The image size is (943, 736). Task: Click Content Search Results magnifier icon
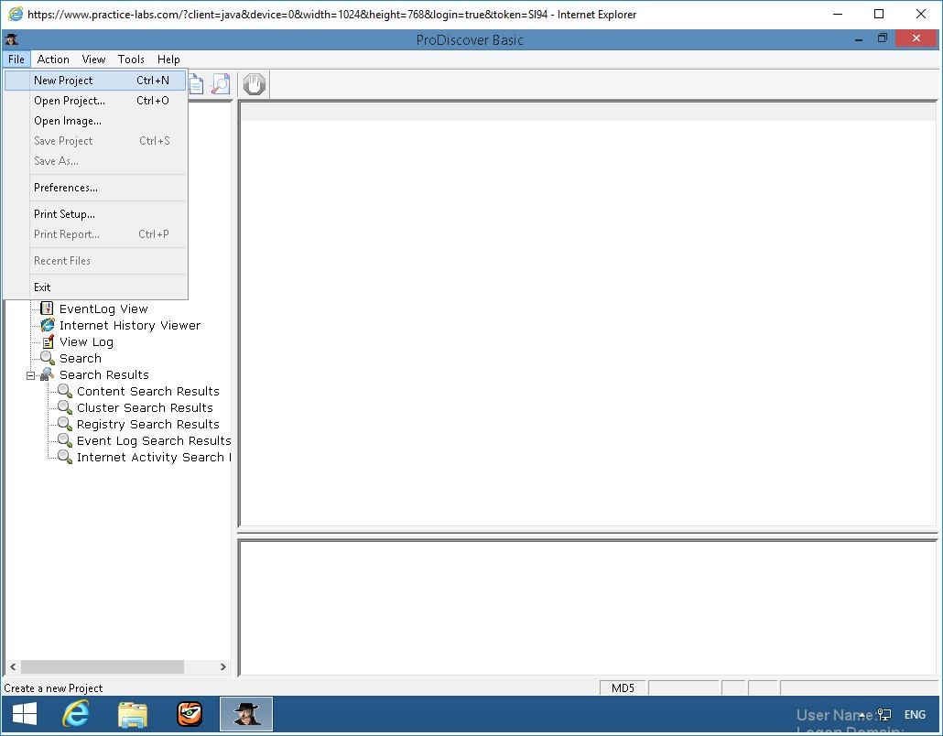tap(65, 391)
